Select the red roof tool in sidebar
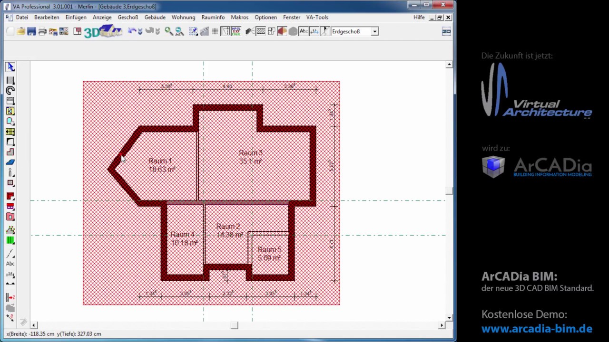This screenshot has width=609, height=342. pos(10,196)
